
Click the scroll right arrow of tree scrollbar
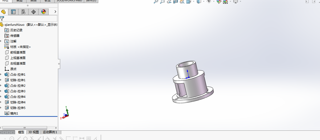tap(56, 128)
